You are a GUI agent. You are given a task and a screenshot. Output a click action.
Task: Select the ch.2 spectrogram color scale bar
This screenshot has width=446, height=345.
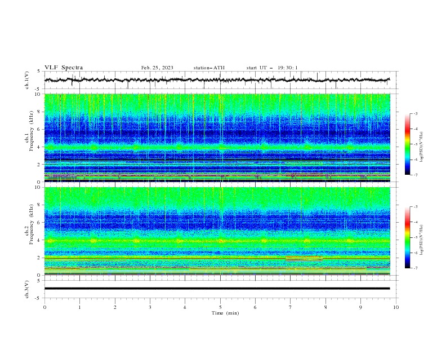click(407, 237)
